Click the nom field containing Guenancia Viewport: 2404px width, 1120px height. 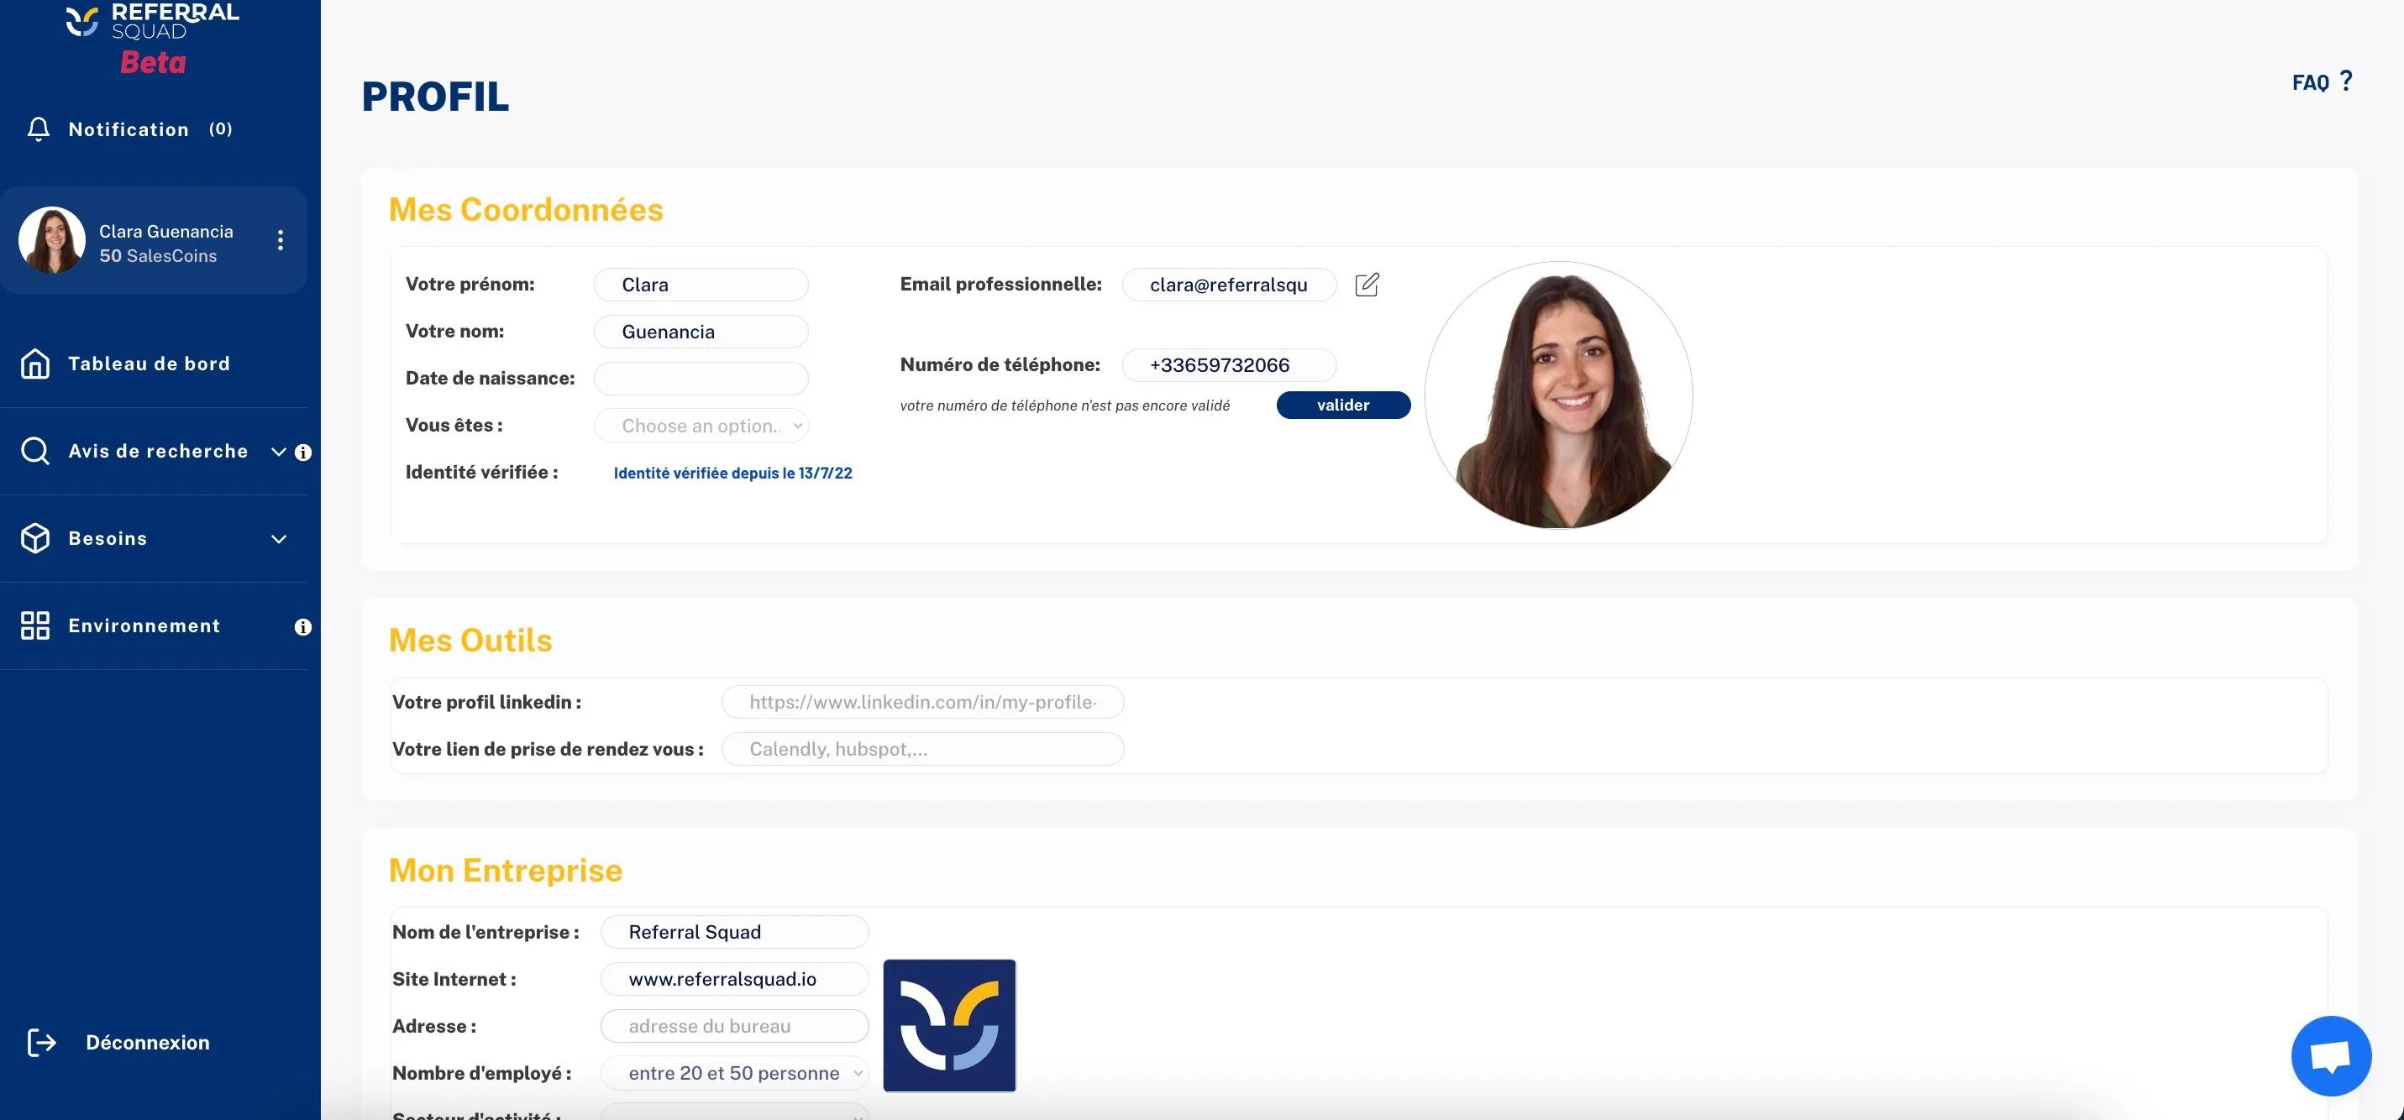point(701,331)
